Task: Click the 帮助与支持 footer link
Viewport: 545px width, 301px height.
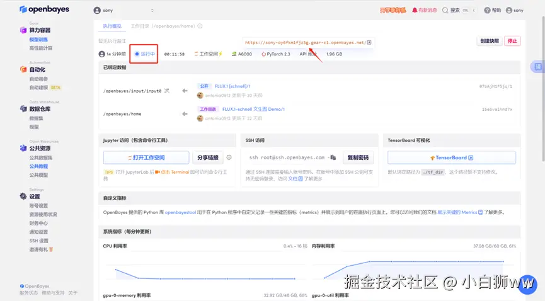Action: tap(53, 293)
